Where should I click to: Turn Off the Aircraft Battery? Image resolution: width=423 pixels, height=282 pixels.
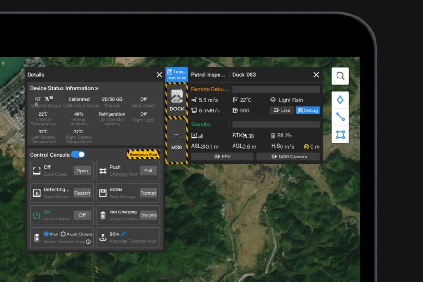click(82, 215)
